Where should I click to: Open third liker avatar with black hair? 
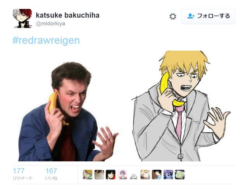click(110, 174)
